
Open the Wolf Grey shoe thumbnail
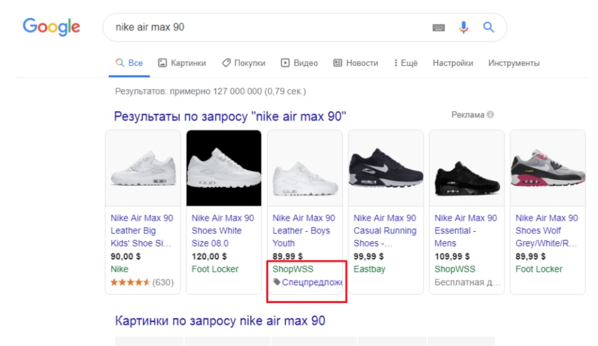pos(548,168)
